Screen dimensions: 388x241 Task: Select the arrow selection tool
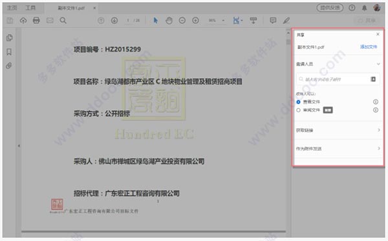156,20
